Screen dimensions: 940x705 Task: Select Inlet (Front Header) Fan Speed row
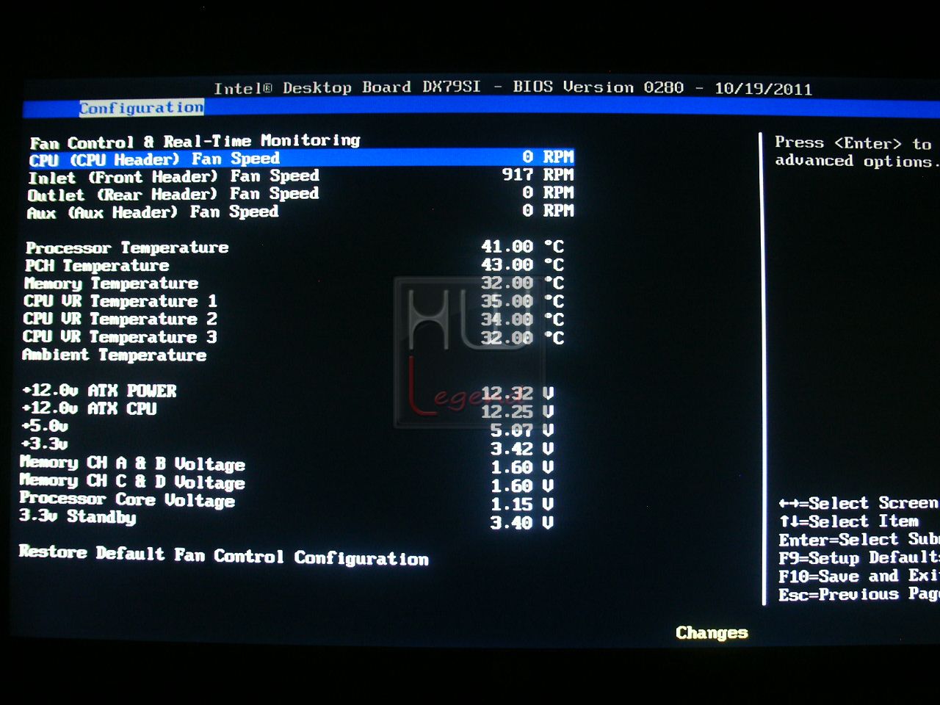click(x=301, y=176)
